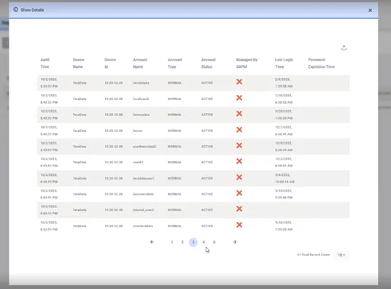Select the localuserb account name cell
Screen dimensions: 391x289
click(x=141, y=99)
